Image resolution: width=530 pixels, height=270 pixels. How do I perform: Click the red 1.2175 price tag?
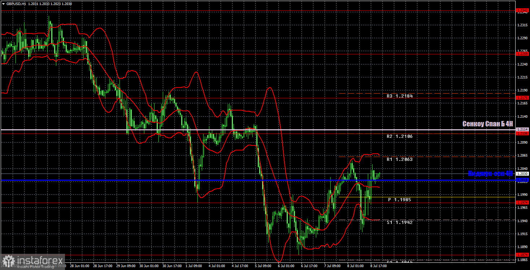click(522, 98)
